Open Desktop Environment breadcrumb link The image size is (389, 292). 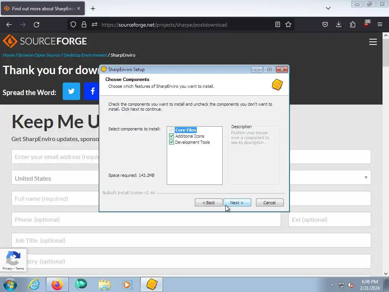[x=85, y=55]
